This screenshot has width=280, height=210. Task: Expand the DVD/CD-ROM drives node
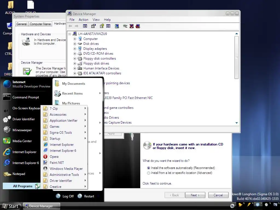click(x=75, y=54)
